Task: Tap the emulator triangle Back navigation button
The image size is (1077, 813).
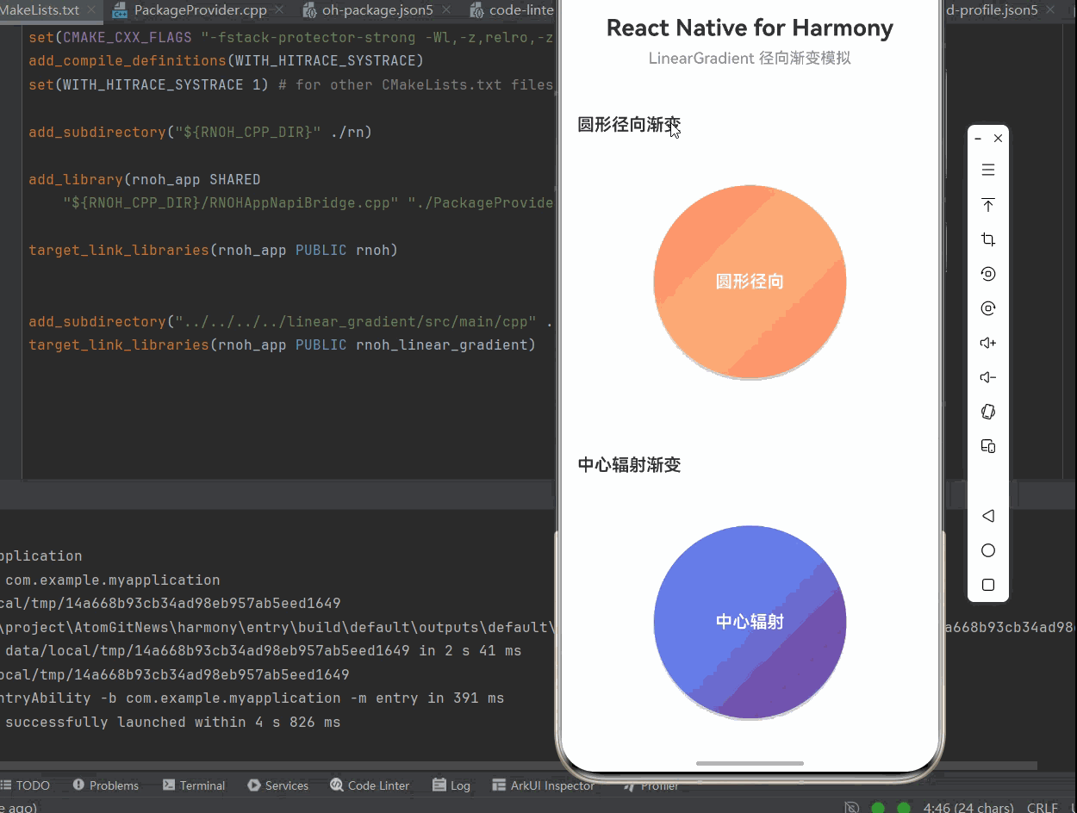Action: (988, 516)
